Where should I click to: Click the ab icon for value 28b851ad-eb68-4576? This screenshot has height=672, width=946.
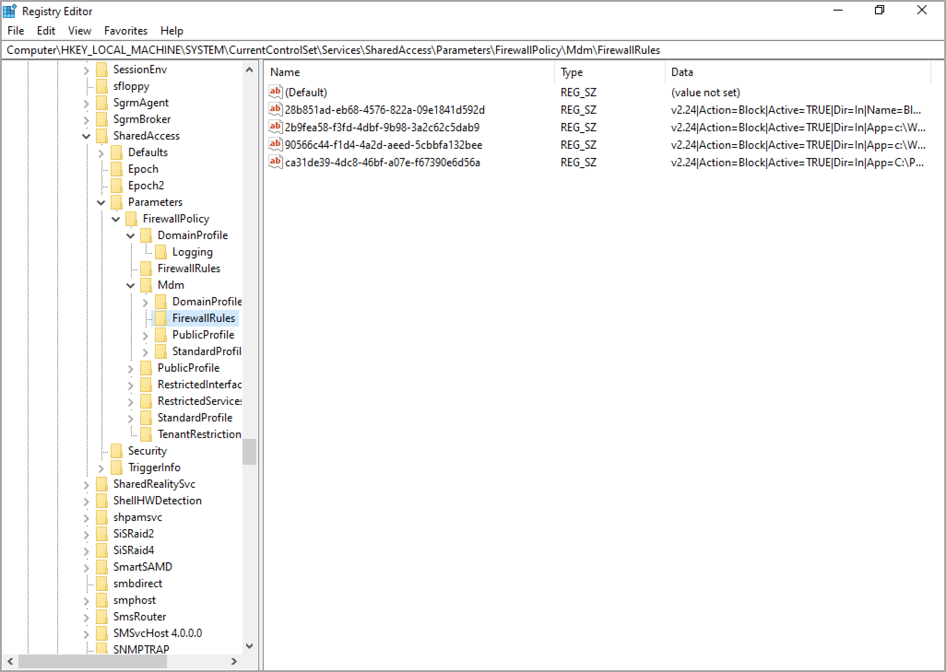(275, 110)
